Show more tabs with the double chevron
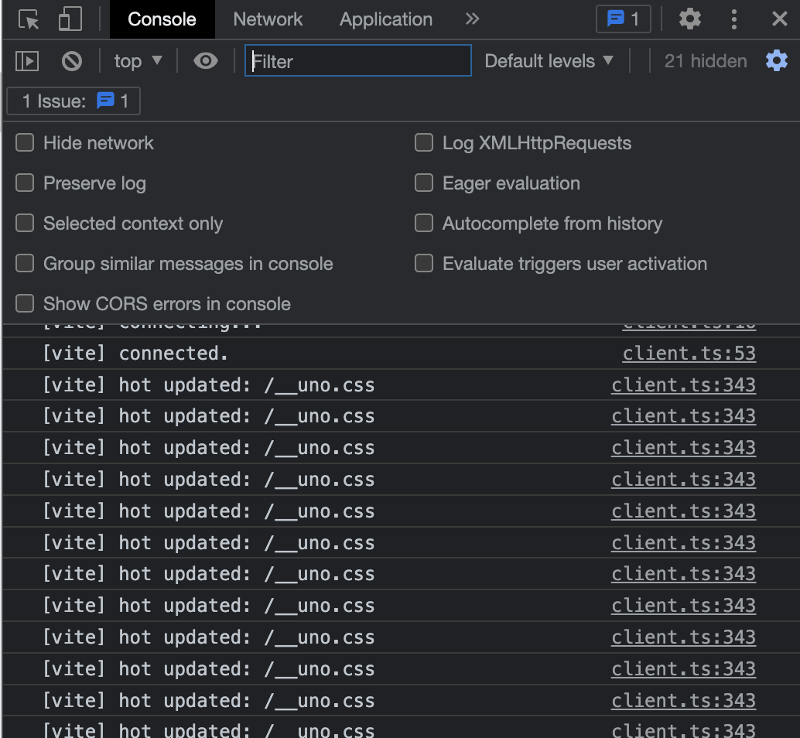This screenshot has height=738, width=800. [472, 19]
